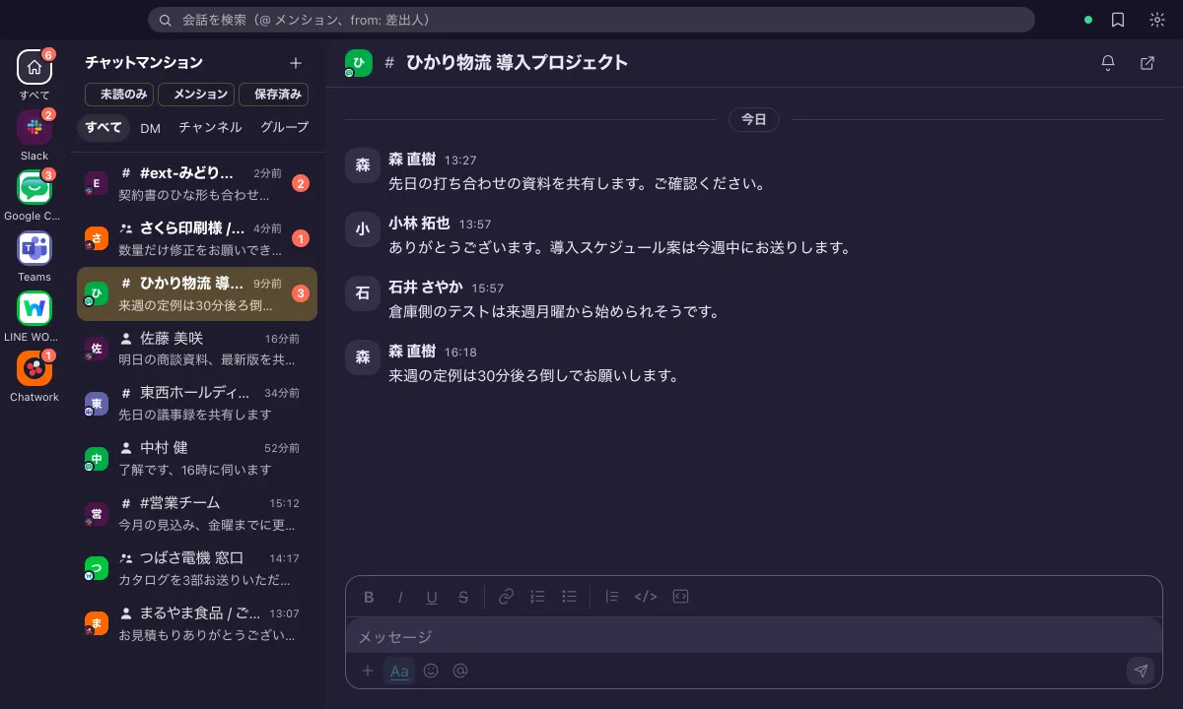This screenshot has width=1183, height=709.
Task: Open the まるやま食品 conversation
Action: [x=197, y=624]
